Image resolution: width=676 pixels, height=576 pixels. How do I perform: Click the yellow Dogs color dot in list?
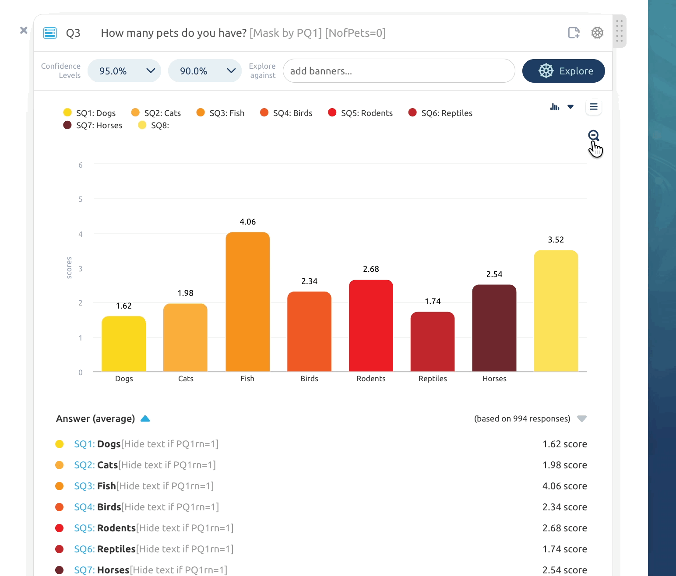click(60, 444)
